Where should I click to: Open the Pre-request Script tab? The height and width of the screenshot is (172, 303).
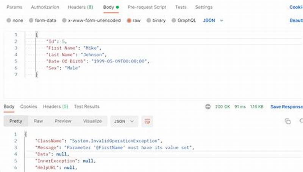click(x=147, y=7)
